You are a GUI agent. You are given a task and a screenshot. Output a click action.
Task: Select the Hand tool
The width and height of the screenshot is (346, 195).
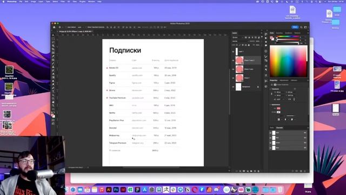coord(53,102)
